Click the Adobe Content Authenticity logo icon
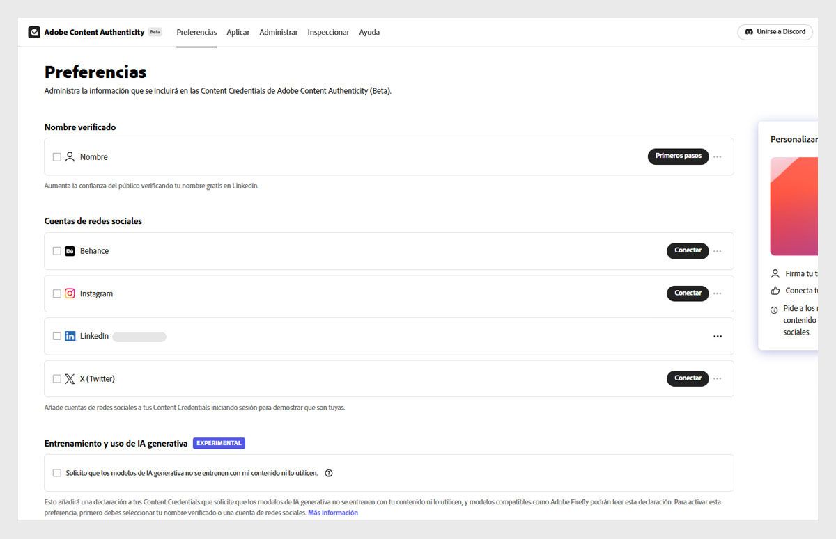This screenshot has height=539, width=836. click(34, 32)
